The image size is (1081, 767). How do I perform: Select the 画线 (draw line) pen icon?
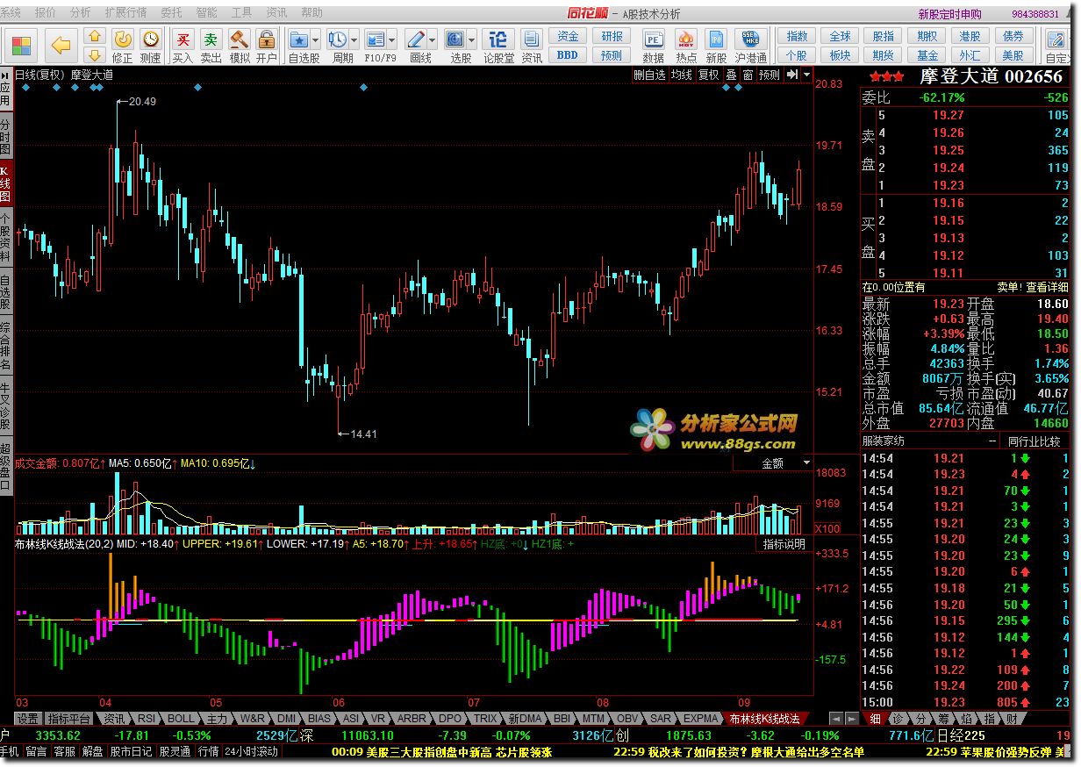[416, 39]
